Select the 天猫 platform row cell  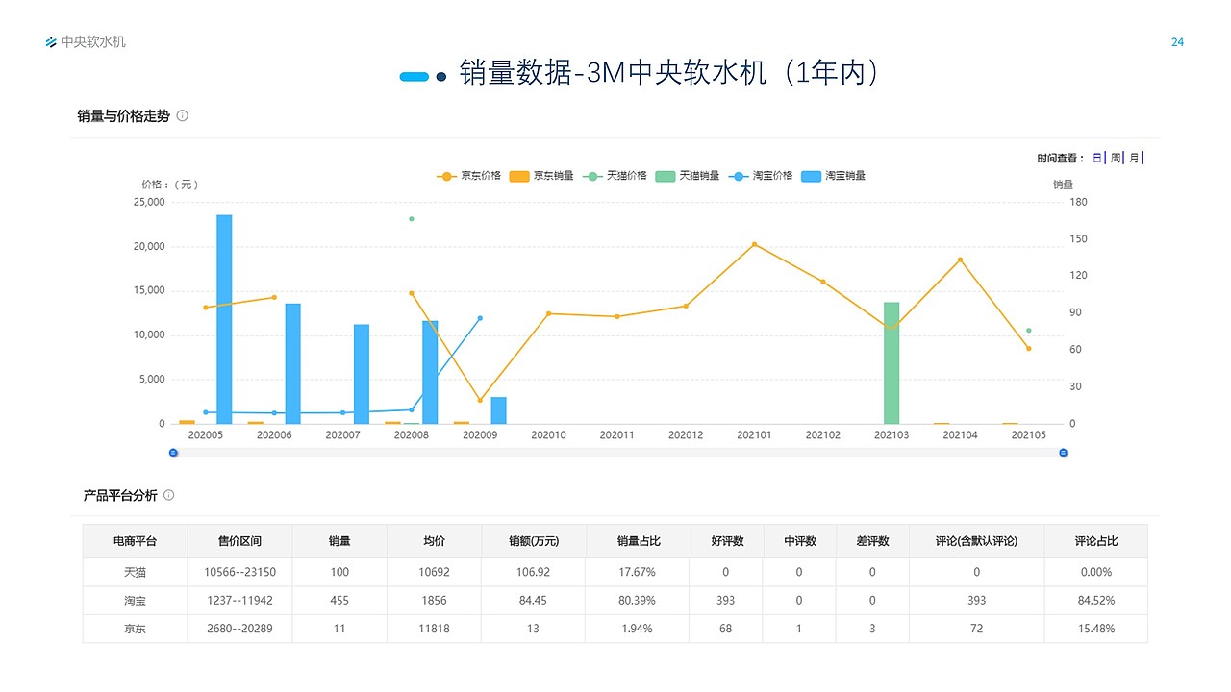point(135,572)
